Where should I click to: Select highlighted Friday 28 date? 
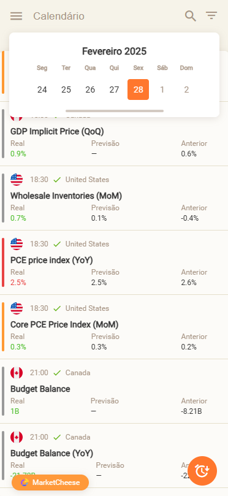click(x=138, y=90)
